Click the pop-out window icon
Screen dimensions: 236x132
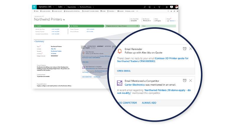coord(174,11)
